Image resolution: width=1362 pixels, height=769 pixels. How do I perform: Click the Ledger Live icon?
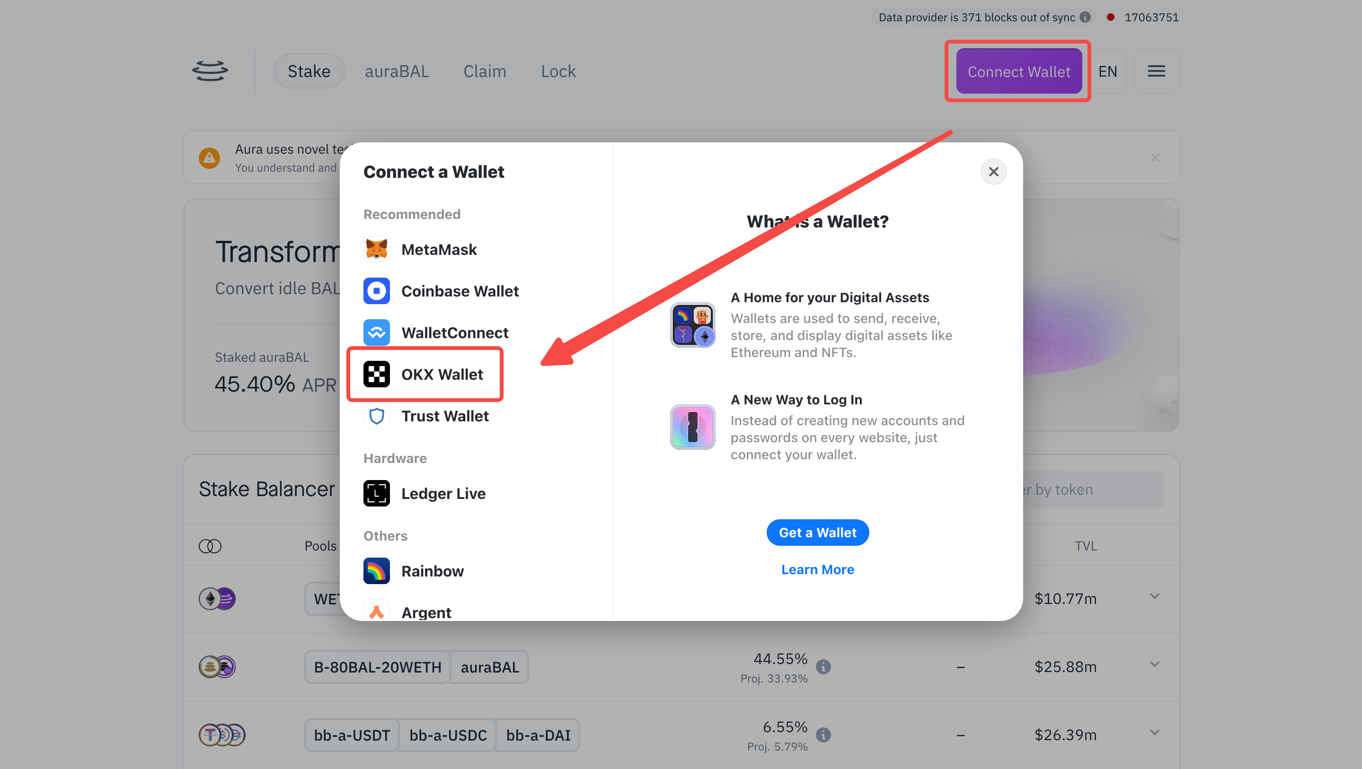click(x=377, y=492)
